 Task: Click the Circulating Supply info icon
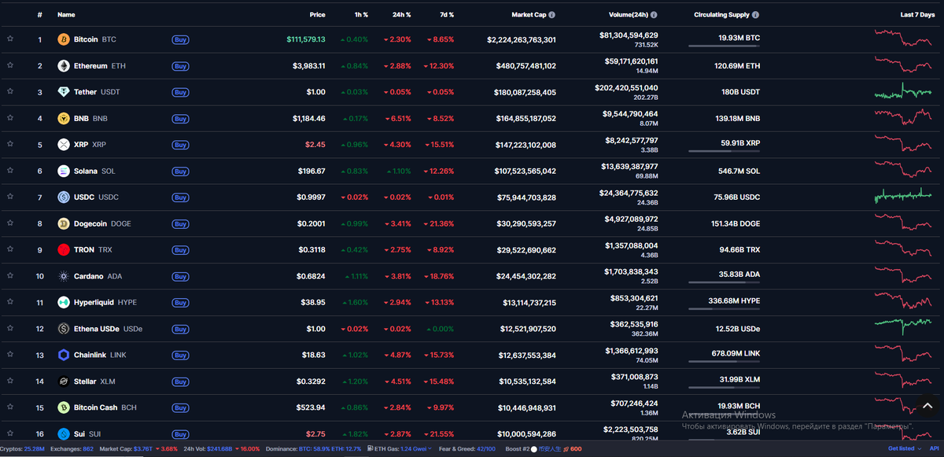(x=756, y=13)
